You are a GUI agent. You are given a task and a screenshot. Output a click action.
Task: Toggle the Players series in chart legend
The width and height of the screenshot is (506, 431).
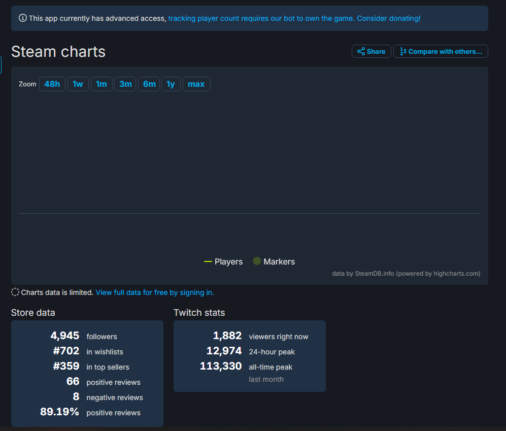click(x=223, y=261)
